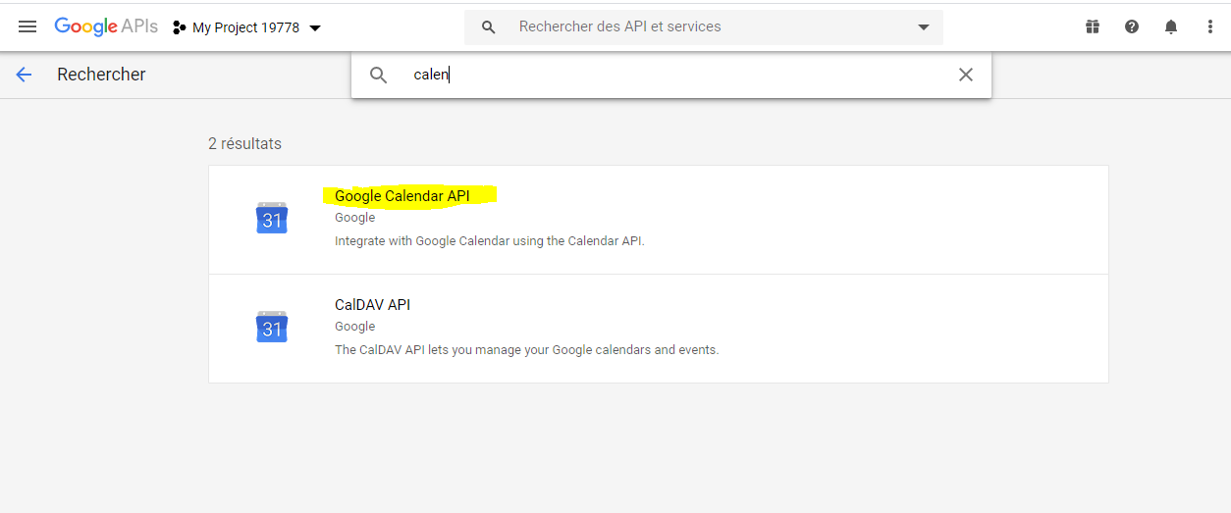This screenshot has height=513, width=1231.
Task: Expand the top search bar dropdown arrow
Action: click(x=924, y=27)
